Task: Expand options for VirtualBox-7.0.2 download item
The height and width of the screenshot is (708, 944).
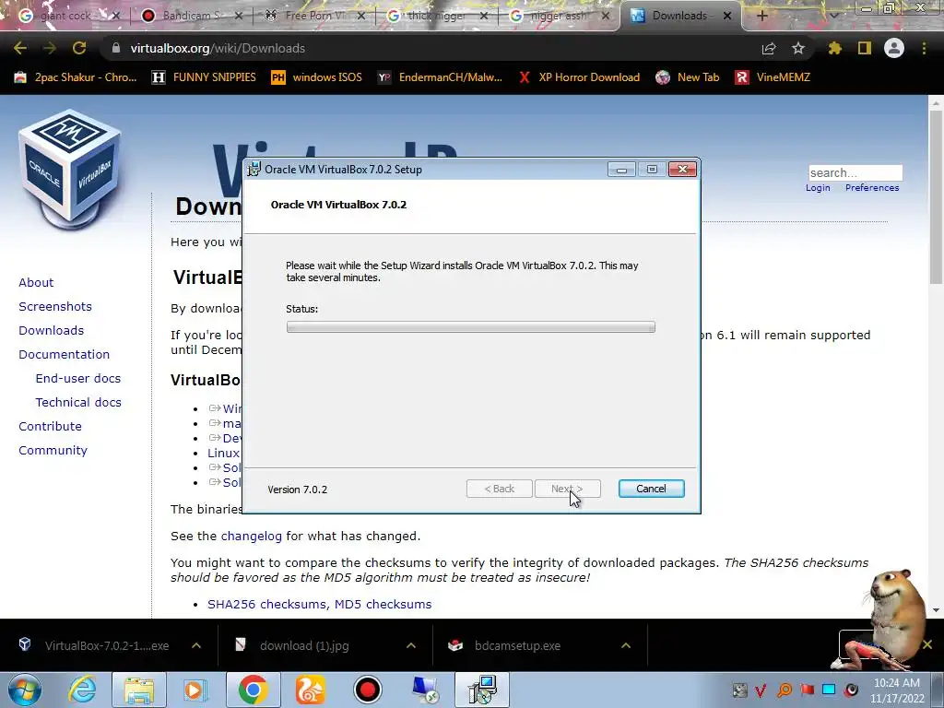Action: coord(196,645)
